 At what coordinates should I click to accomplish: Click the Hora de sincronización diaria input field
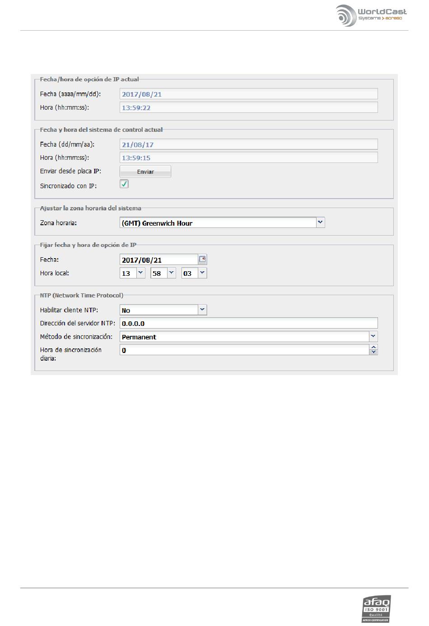point(244,350)
